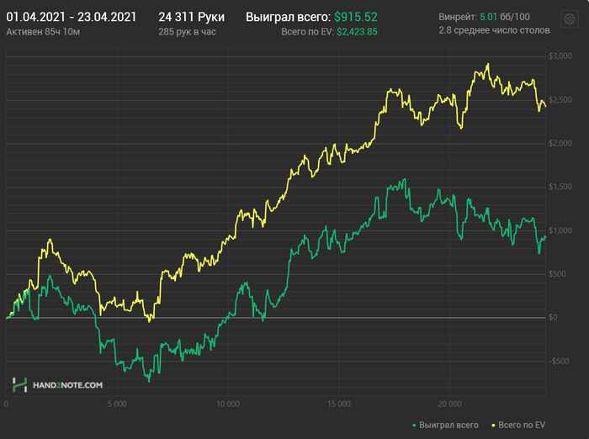
Task: Click the green legend dot for winnings
Action: [414, 426]
